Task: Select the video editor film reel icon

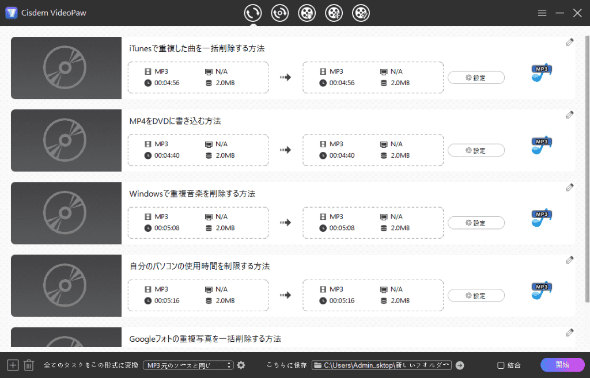Action: coord(334,12)
